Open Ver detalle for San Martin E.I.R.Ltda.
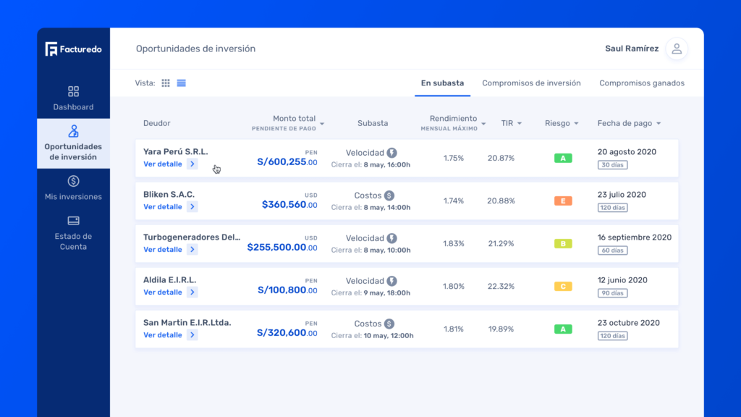 [x=163, y=335]
